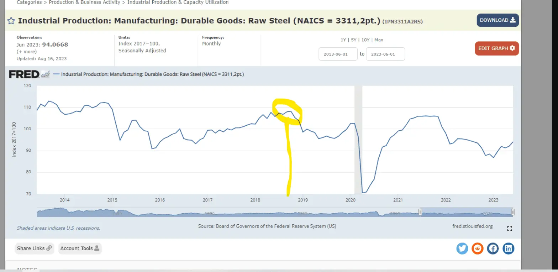558x272 pixels.
Task: Expand the Account Tools menu
Action: (80, 249)
